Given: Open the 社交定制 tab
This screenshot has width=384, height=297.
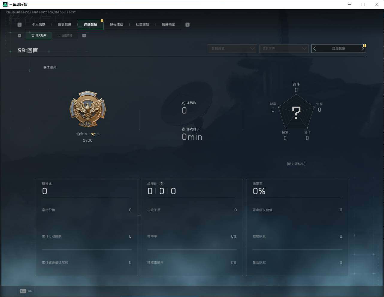Looking at the screenshot, I should (x=142, y=25).
